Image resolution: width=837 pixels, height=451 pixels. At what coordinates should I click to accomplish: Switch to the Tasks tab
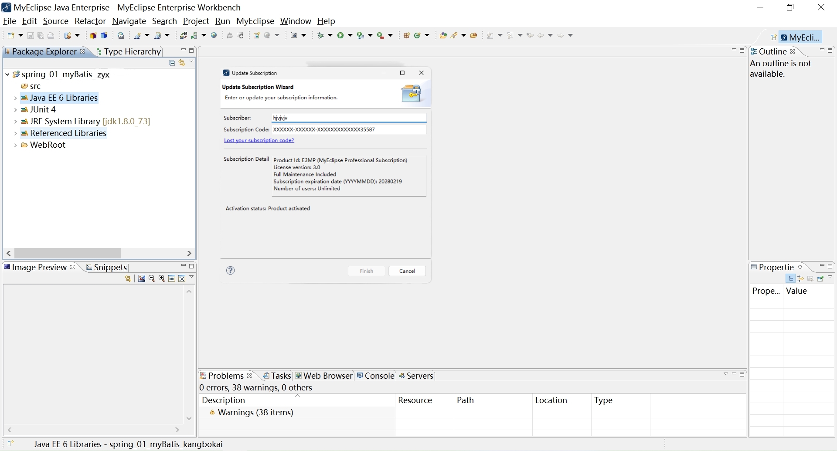coord(277,376)
